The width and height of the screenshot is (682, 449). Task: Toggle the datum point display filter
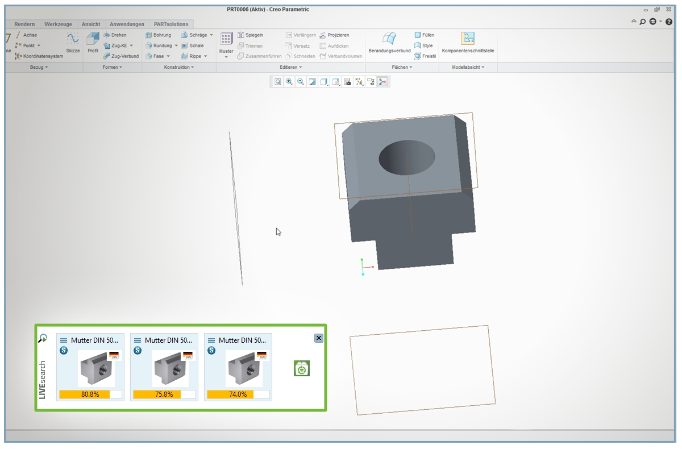point(359,82)
